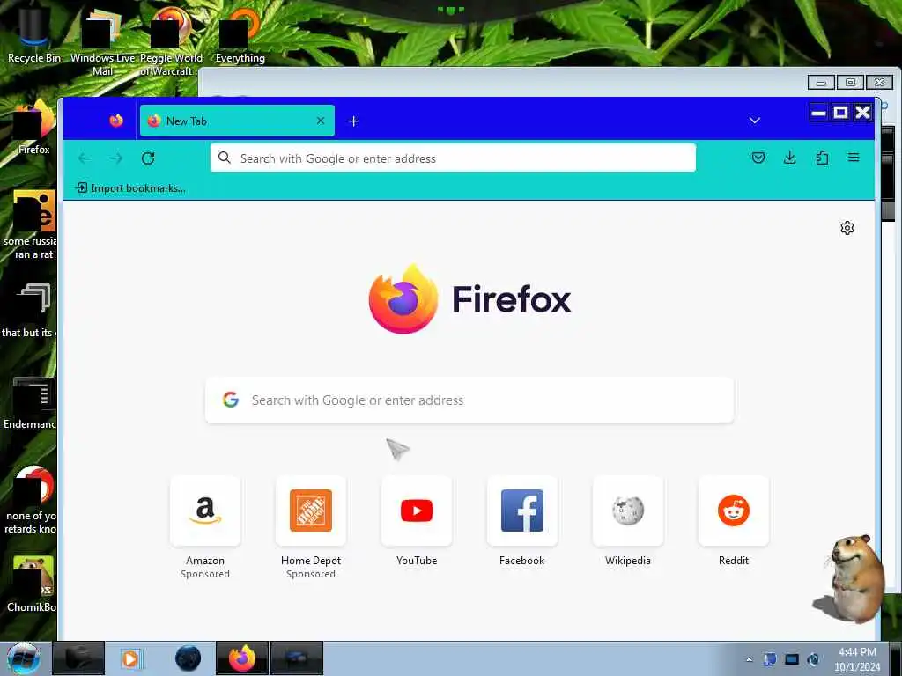Click the monitor icon in the system tray
This screenshot has height=676, width=902.
[x=792, y=659]
